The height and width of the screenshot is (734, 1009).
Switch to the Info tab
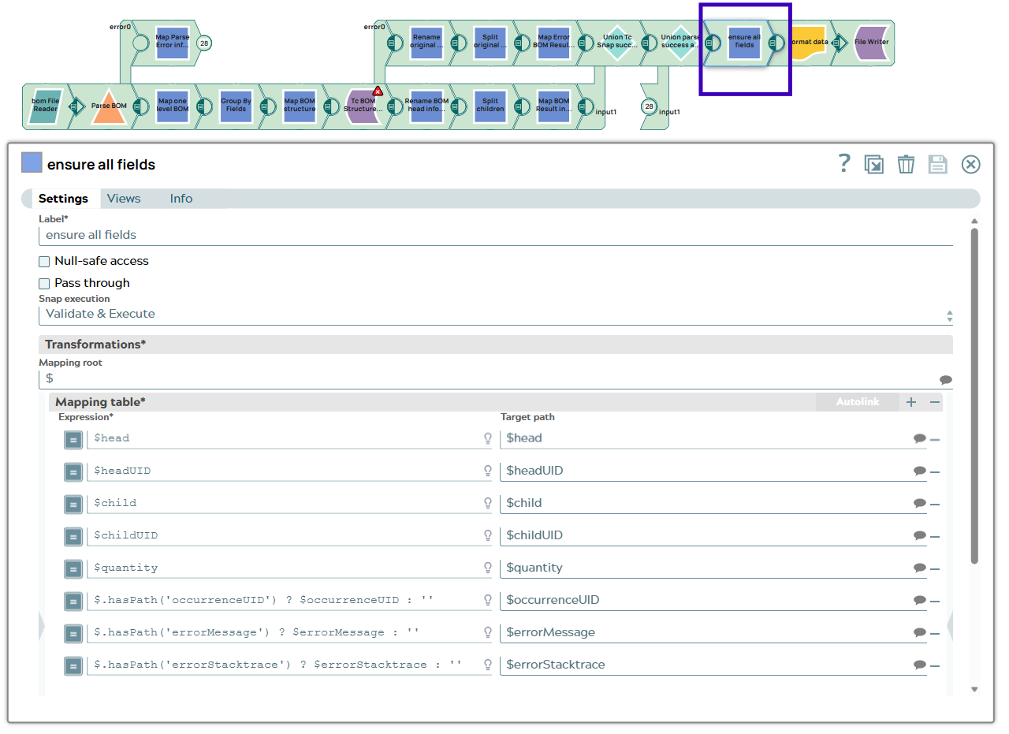click(x=181, y=199)
